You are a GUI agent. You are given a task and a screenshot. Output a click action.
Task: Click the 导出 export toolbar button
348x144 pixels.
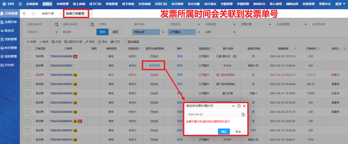pos(102,42)
